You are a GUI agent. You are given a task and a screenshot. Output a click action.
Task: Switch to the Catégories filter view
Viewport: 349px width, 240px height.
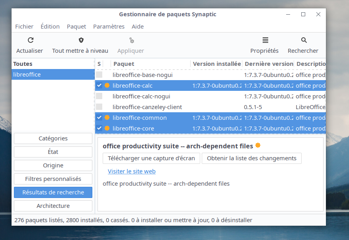coord(53,138)
